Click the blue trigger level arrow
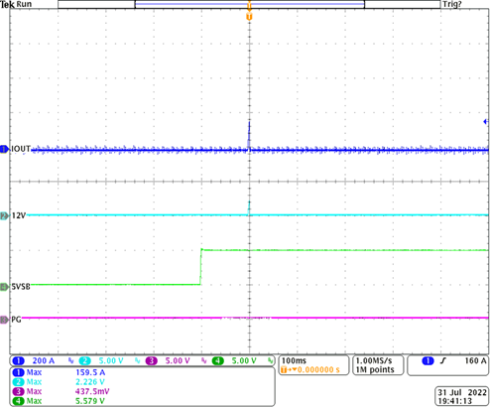The height and width of the screenshot is (407, 490). [x=486, y=122]
